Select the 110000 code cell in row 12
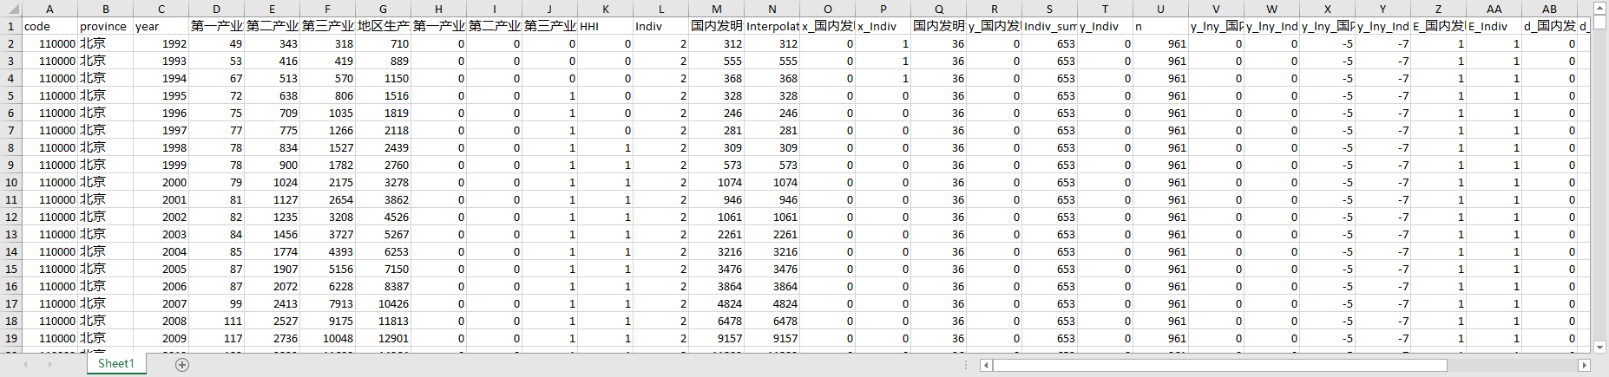 click(49, 217)
